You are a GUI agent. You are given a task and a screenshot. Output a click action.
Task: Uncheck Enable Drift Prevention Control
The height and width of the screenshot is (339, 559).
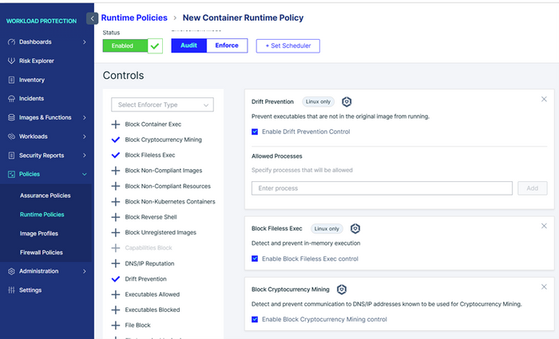point(255,132)
